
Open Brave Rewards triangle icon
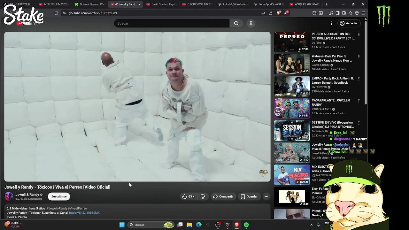286,13
